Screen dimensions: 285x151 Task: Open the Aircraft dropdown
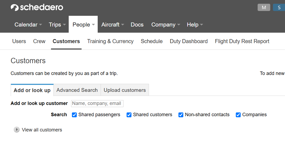(112, 25)
